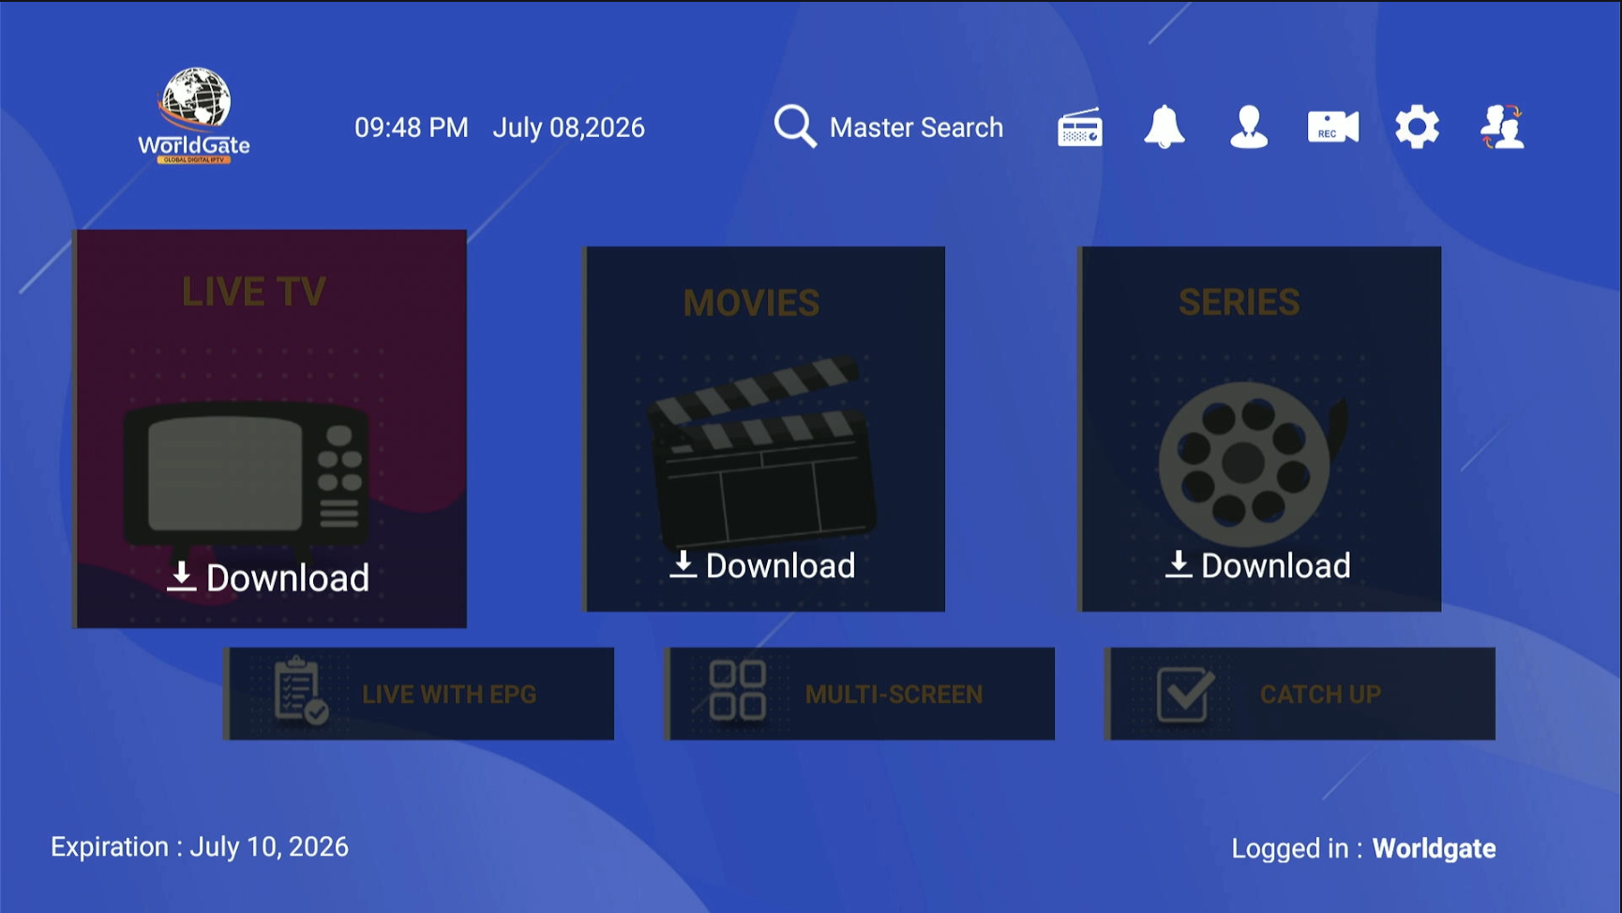Open the Live TV tile
Image resolution: width=1622 pixels, height=913 pixels.
click(x=270, y=428)
